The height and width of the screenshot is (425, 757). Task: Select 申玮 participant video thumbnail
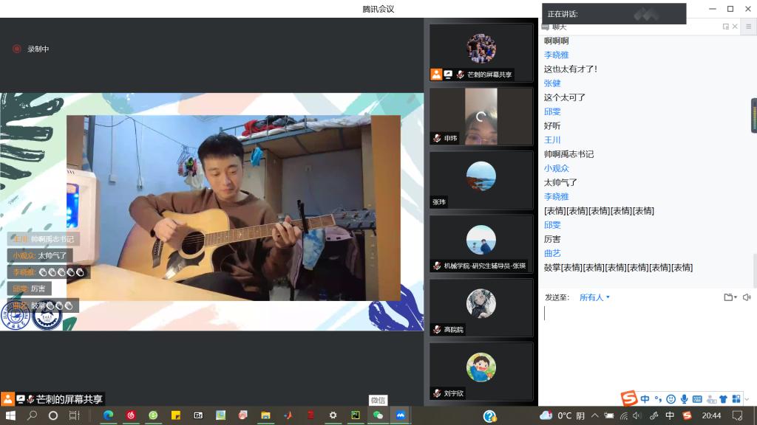click(481, 116)
